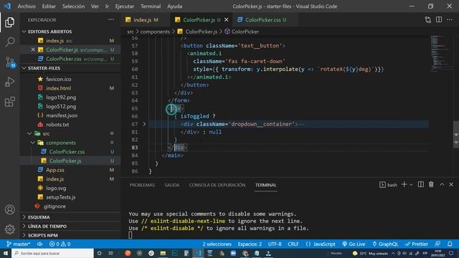
Task: Maximize the panel size with caret
Action: click(442, 185)
